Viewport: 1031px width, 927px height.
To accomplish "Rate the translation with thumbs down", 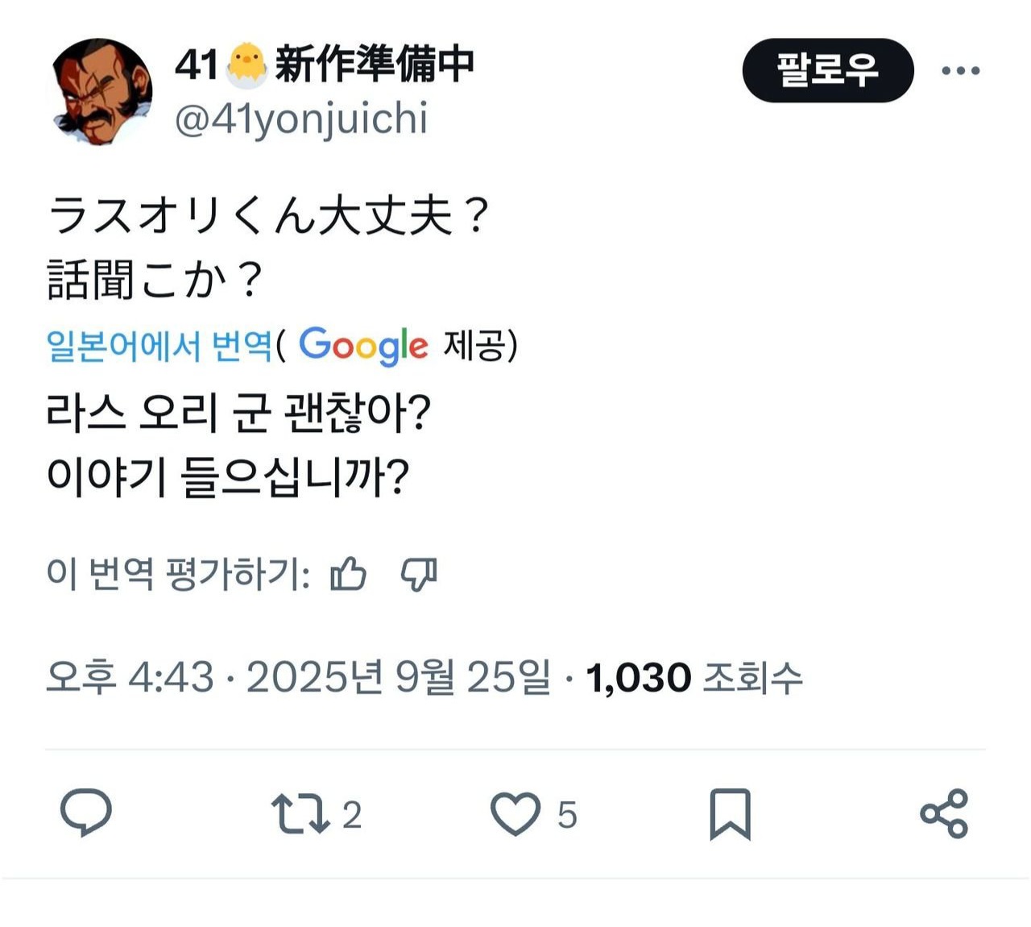I will (x=419, y=575).
